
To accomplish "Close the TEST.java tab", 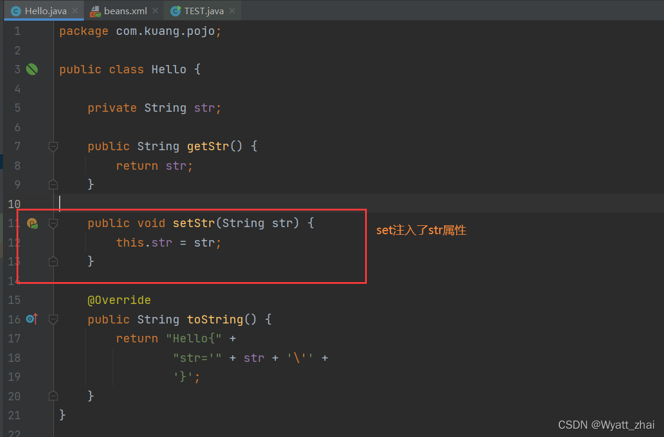I will (232, 11).
